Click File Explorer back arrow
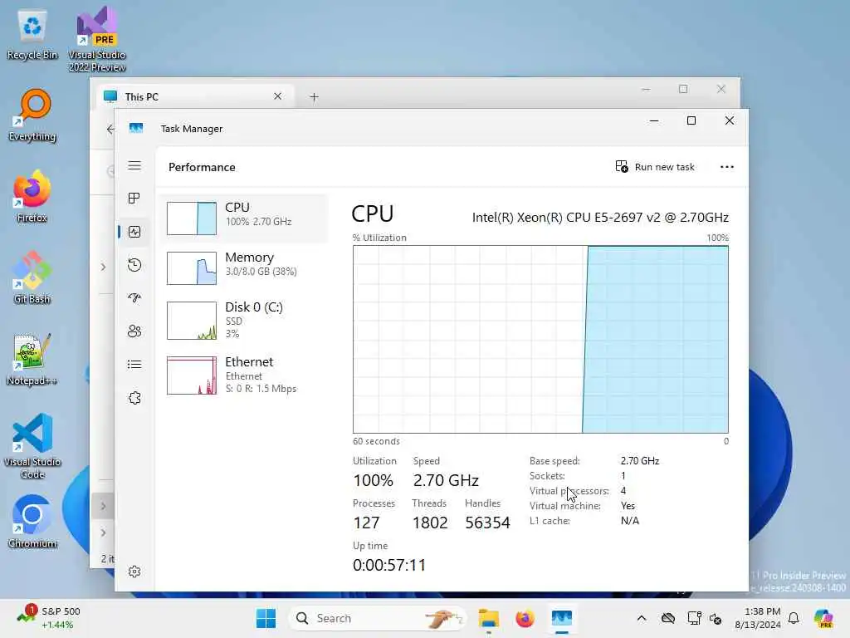 click(x=110, y=129)
